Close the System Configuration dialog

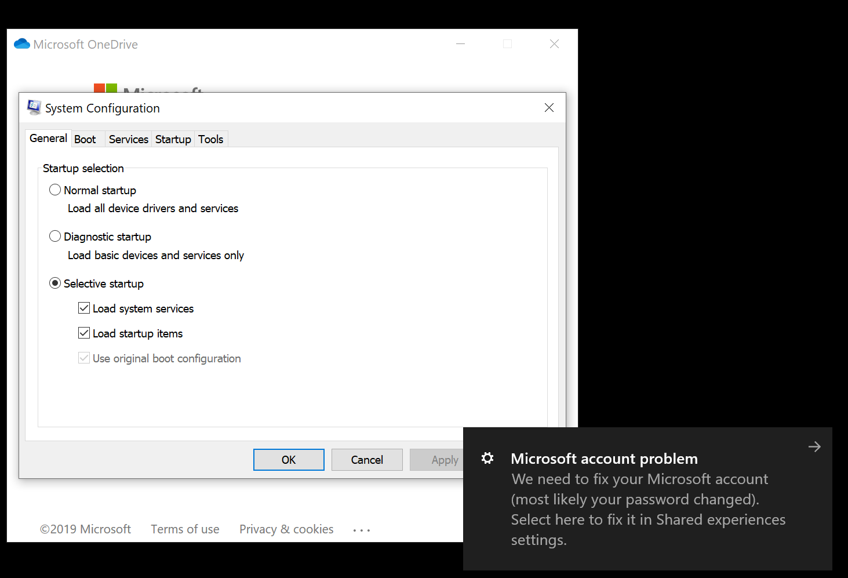pos(549,108)
